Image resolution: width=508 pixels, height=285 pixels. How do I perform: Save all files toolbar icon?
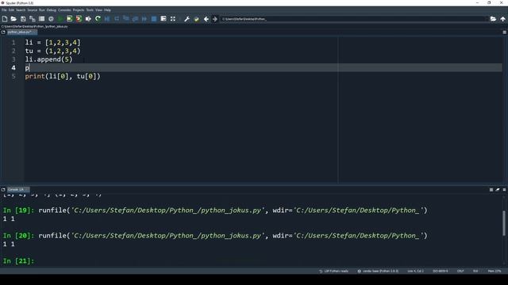point(32,19)
